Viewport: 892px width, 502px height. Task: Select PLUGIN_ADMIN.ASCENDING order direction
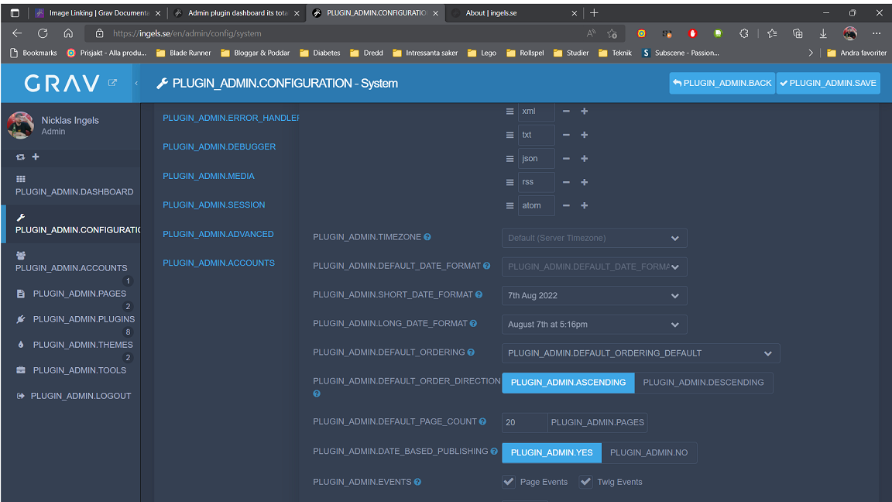coord(568,383)
